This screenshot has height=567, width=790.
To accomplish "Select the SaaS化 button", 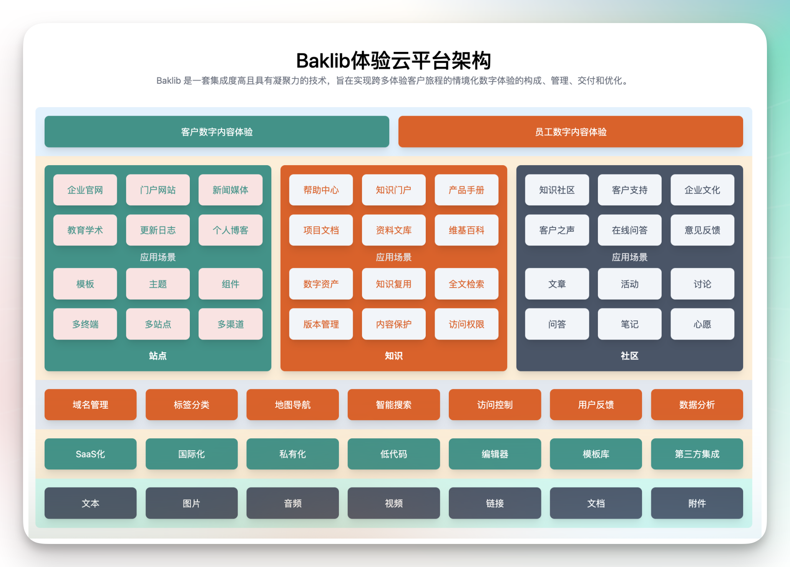I will (90, 454).
